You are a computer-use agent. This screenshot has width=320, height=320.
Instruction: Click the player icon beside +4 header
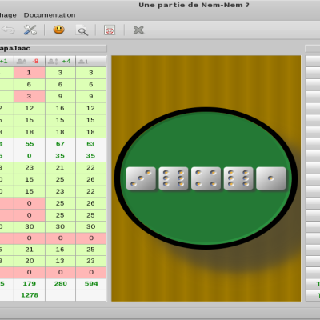(53, 62)
